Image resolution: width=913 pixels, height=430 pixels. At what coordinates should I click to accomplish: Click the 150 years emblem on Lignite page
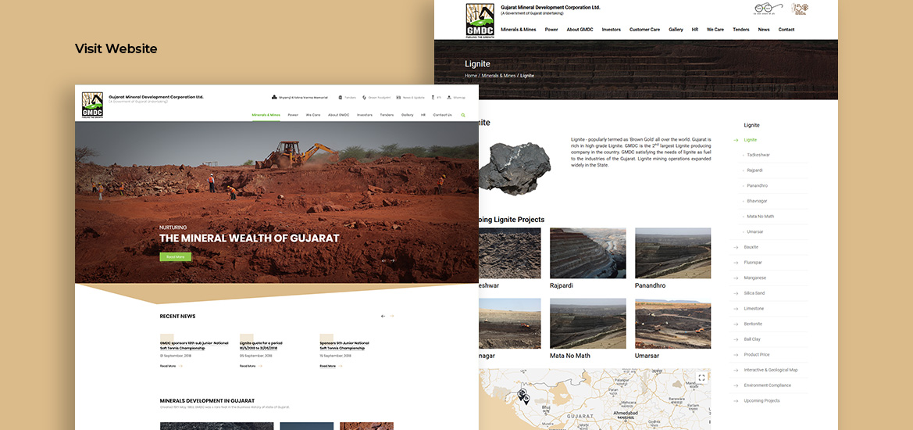(801, 9)
